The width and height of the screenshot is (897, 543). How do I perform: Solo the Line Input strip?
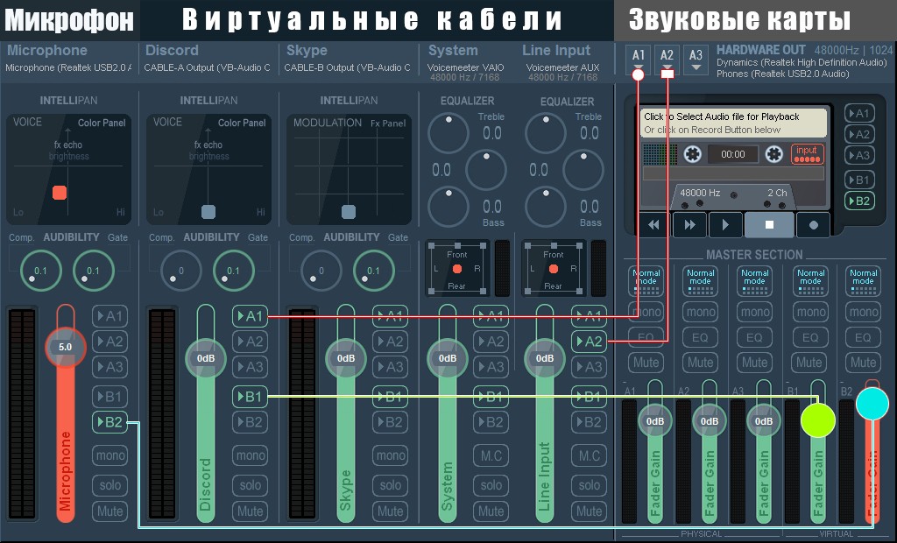pos(590,485)
